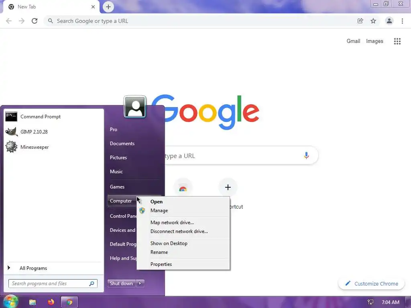
Task: Click the share page icon in address bar
Action: coord(360,21)
